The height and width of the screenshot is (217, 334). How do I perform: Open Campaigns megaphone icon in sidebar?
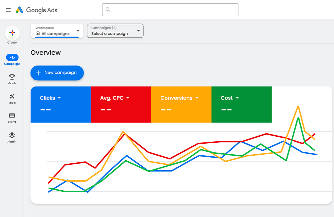point(12,57)
